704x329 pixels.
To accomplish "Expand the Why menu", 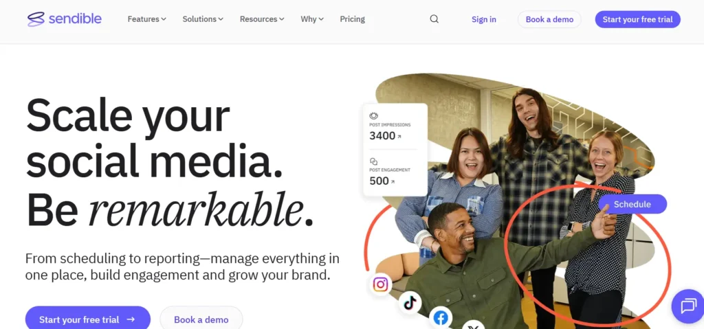I will (312, 19).
